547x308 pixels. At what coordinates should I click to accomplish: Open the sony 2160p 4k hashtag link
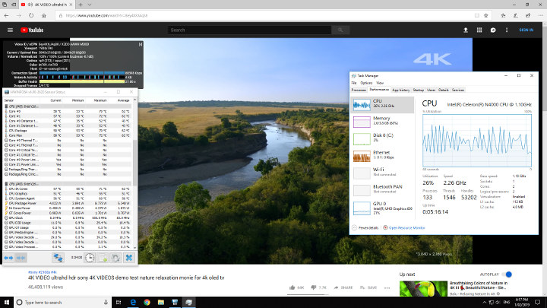pyautogui.click(x=43, y=272)
